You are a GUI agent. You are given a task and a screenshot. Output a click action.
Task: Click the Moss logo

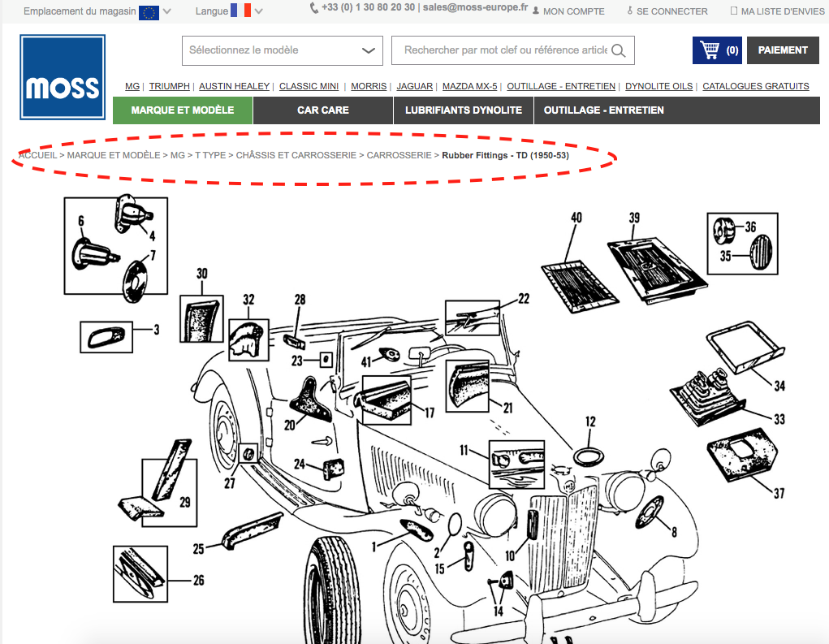[63, 77]
